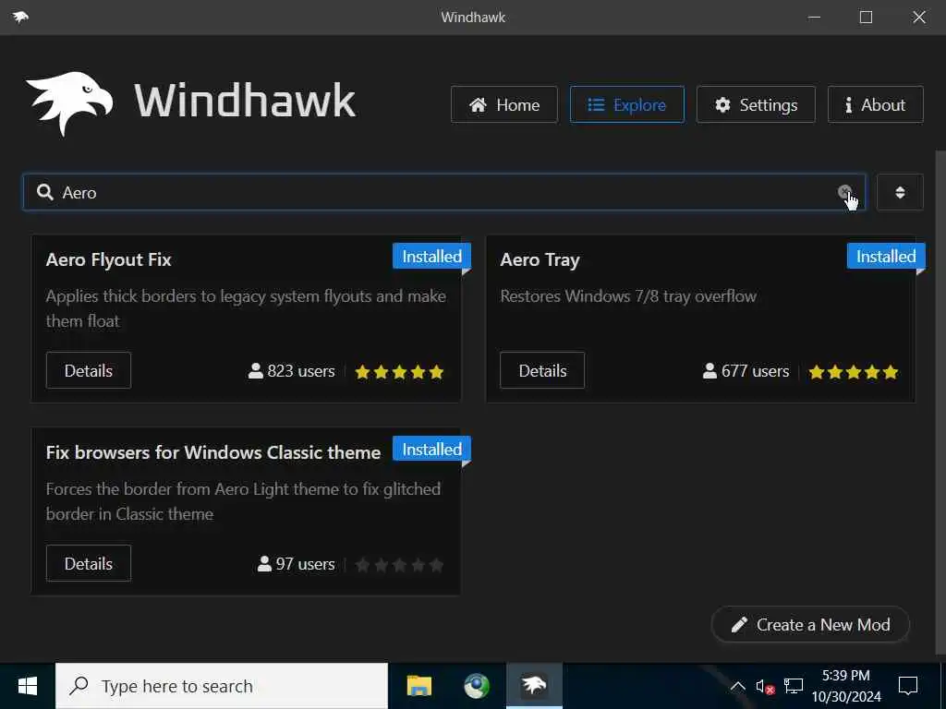This screenshot has height=709, width=946.
Task: Switch to the Explore tab
Action: (627, 105)
